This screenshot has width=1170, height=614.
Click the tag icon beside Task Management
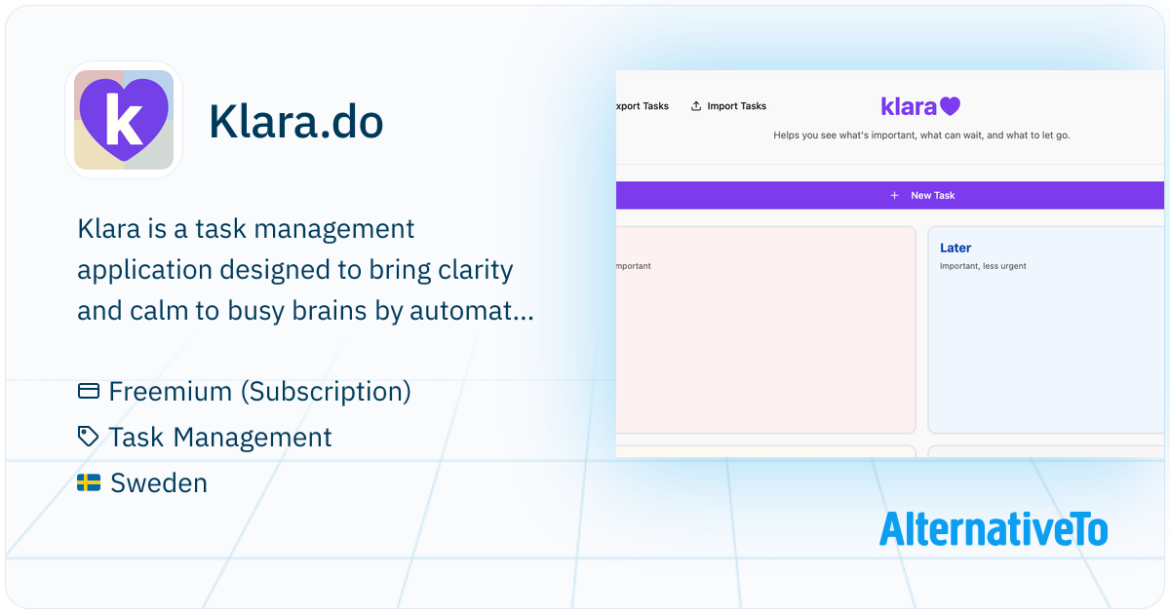click(89, 437)
